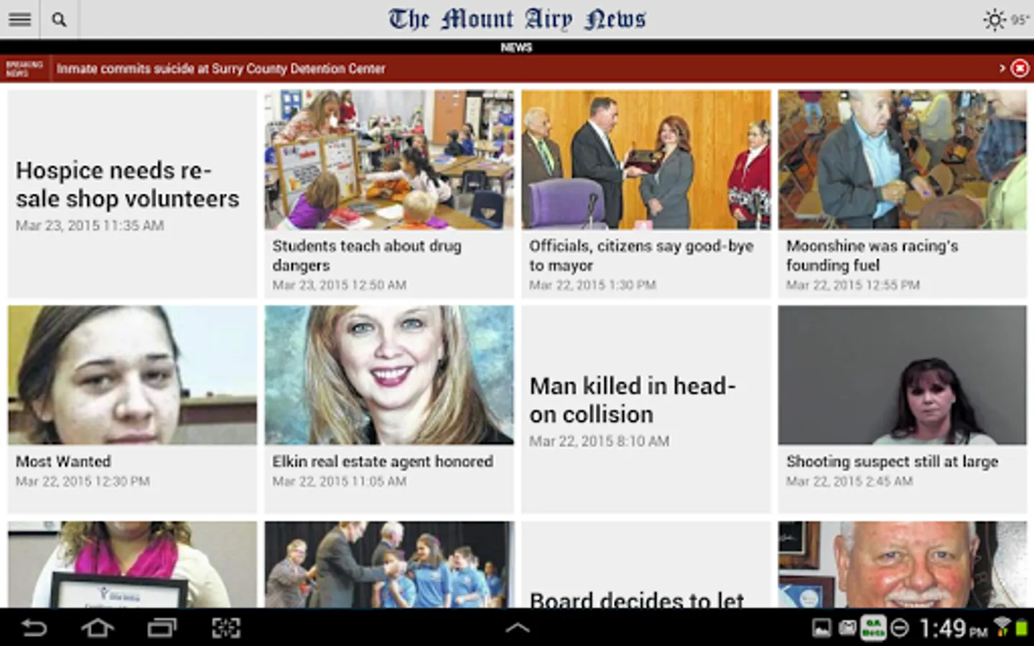Open the recent apps button
1034x646 pixels.
(x=162, y=628)
